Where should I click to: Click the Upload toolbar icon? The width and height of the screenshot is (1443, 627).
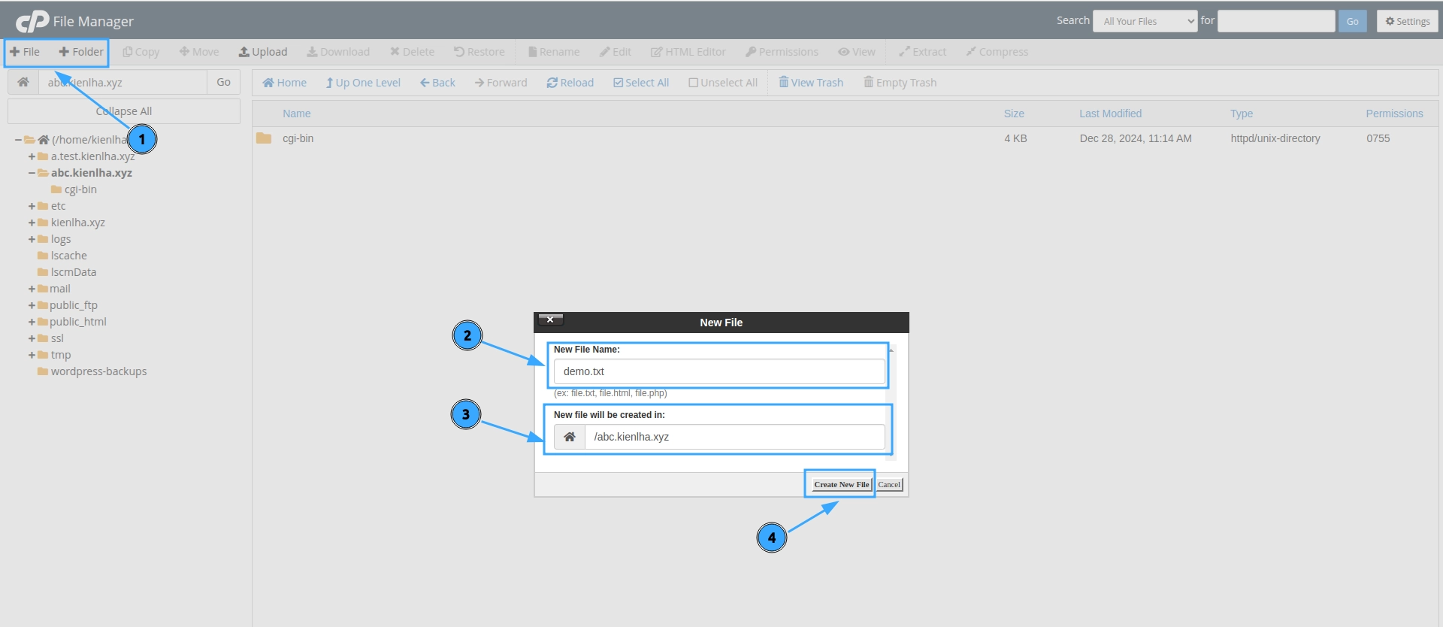click(x=263, y=52)
